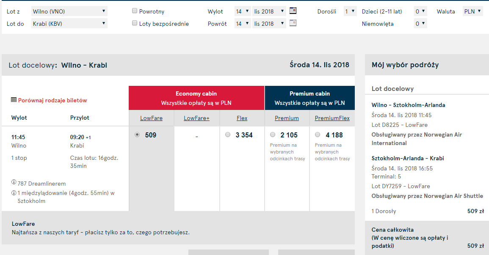Click the 787 Dreamlinerem info icon
The image size is (489, 255).
click(14, 182)
